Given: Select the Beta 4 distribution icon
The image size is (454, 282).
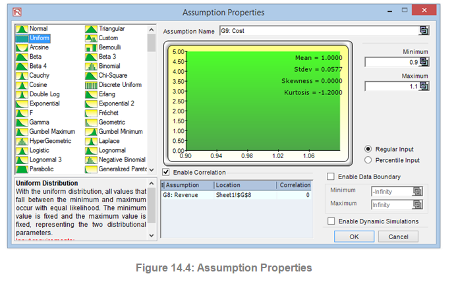Looking at the screenshot, I should (x=22, y=67).
